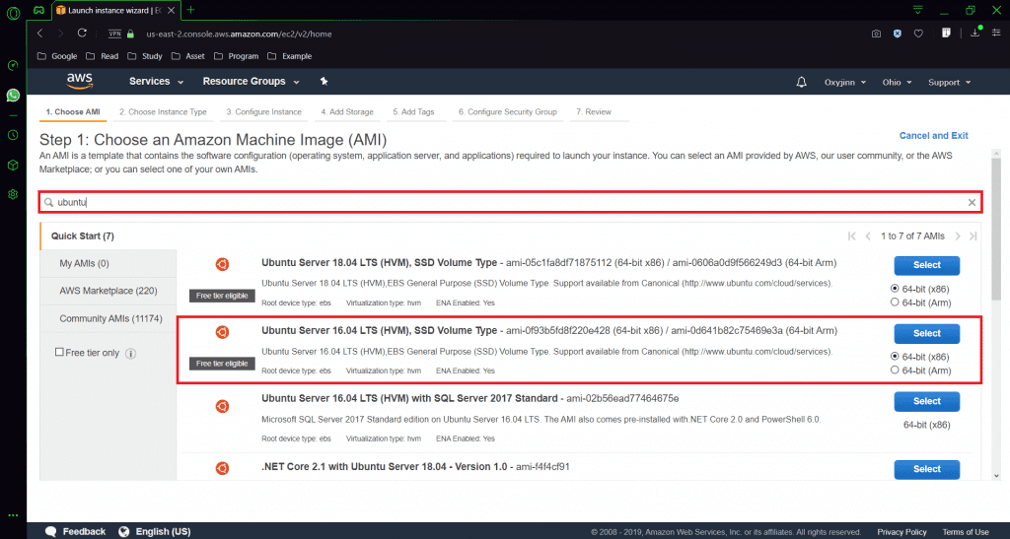Go to next page of AMIs arrow
The image size is (1010, 539).
coord(958,236)
